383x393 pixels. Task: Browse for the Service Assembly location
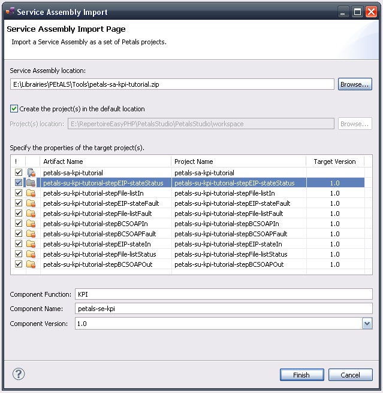tap(355, 84)
